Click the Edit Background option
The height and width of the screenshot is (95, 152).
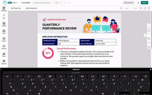pyautogui.click(x=31, y=8)
